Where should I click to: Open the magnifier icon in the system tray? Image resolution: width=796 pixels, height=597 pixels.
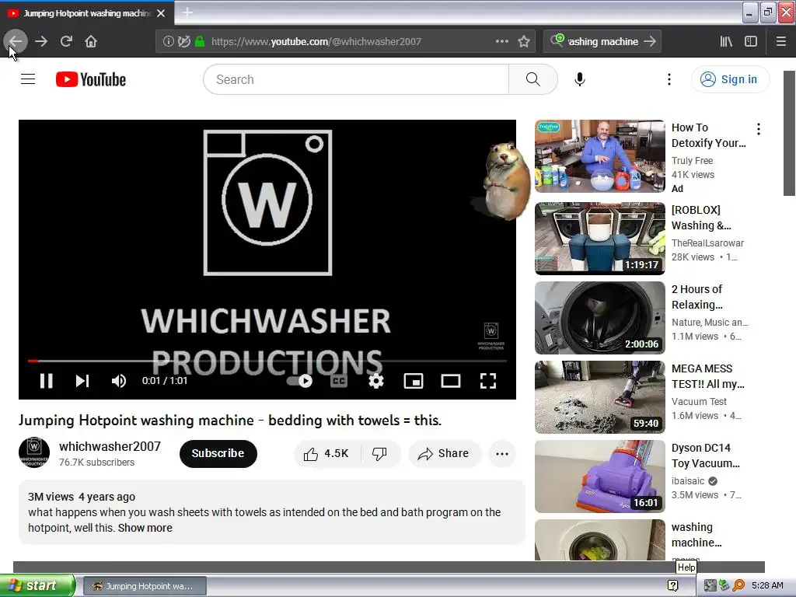[738, 585]
